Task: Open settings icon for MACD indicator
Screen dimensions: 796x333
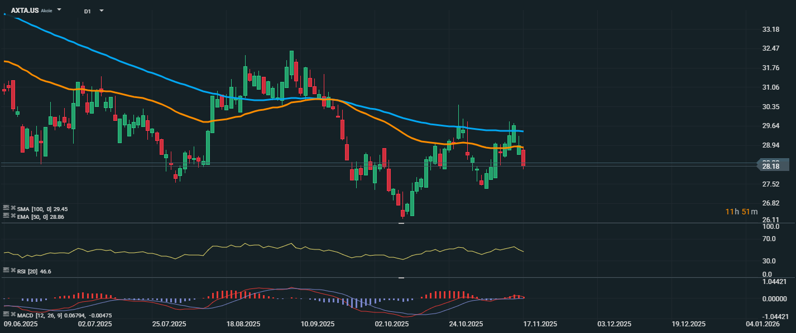Action: pos(6,315)
